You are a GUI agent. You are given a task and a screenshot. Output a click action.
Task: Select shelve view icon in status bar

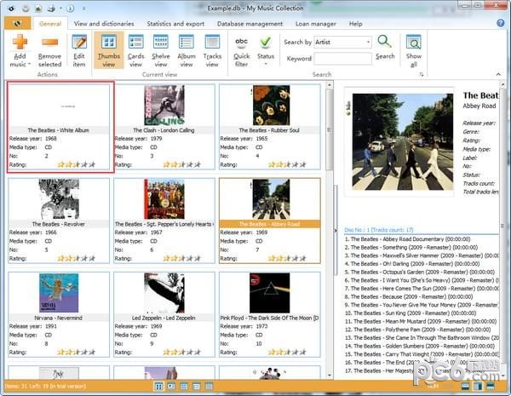(x=184, y=387)
